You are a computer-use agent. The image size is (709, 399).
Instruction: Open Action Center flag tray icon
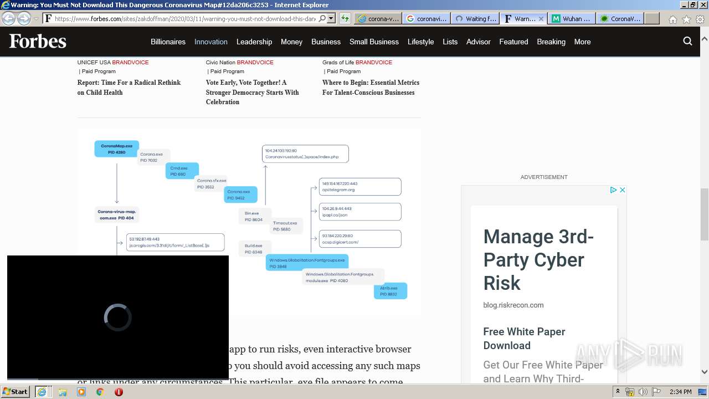[656, 392]
